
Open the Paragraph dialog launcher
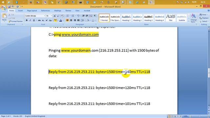tap(96, 25)
